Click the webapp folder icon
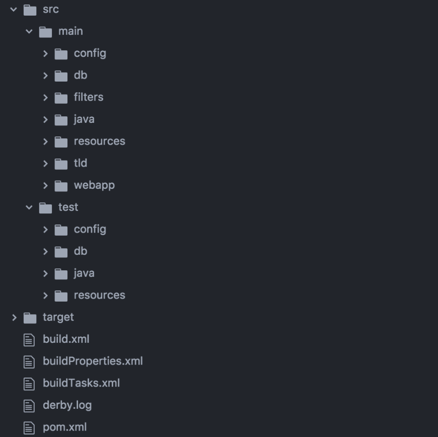The height and width of the screenshot is (437, 438). [x=61, y=186]
